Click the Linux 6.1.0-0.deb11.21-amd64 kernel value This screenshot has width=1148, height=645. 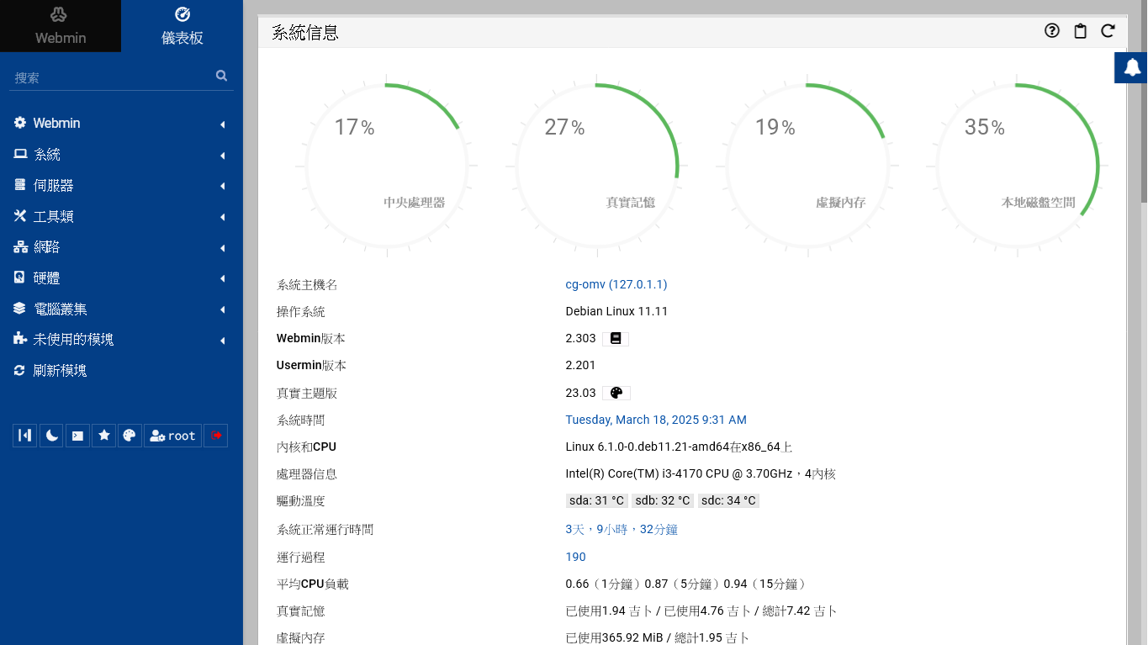click(679, 447)
